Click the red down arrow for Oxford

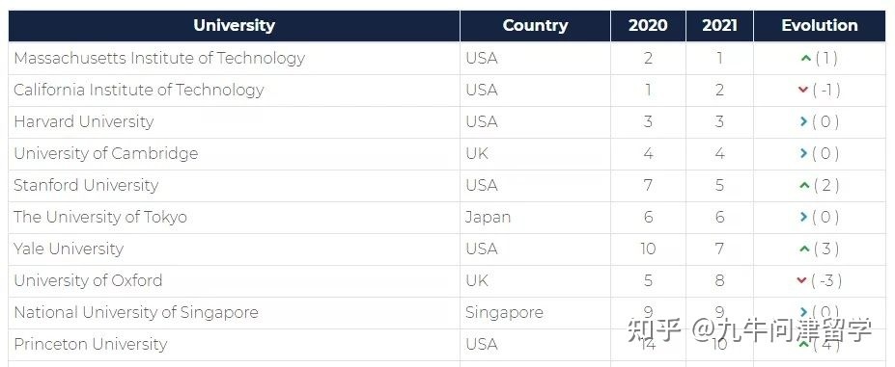[x=801, y=280]
